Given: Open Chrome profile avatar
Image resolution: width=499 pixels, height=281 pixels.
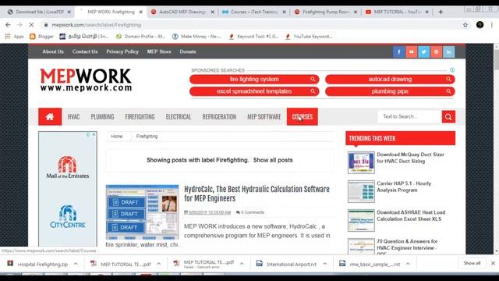Looking at the screenshot, I should pyautogui.click(x=480, y=24).
